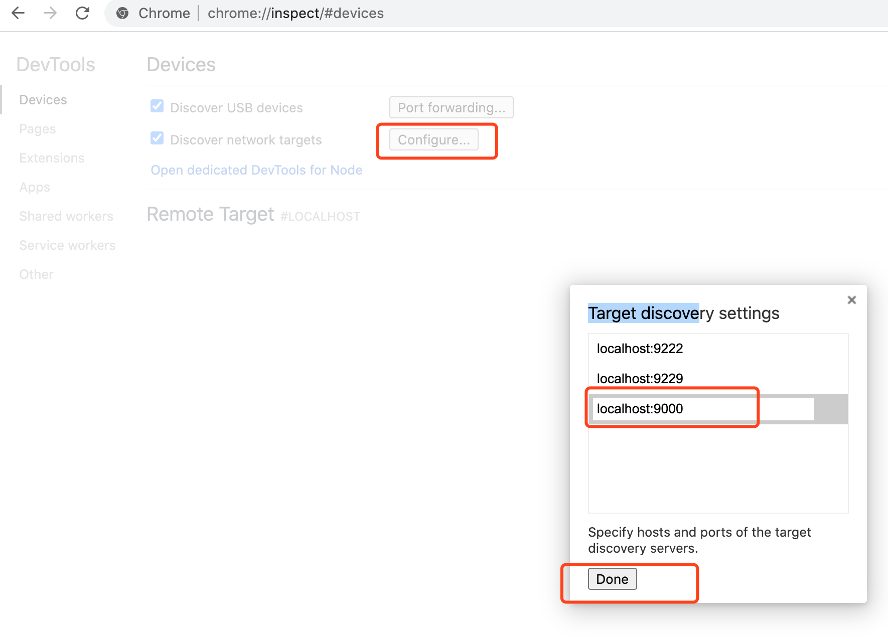Select Devices in the sidebar

[43, 100]
